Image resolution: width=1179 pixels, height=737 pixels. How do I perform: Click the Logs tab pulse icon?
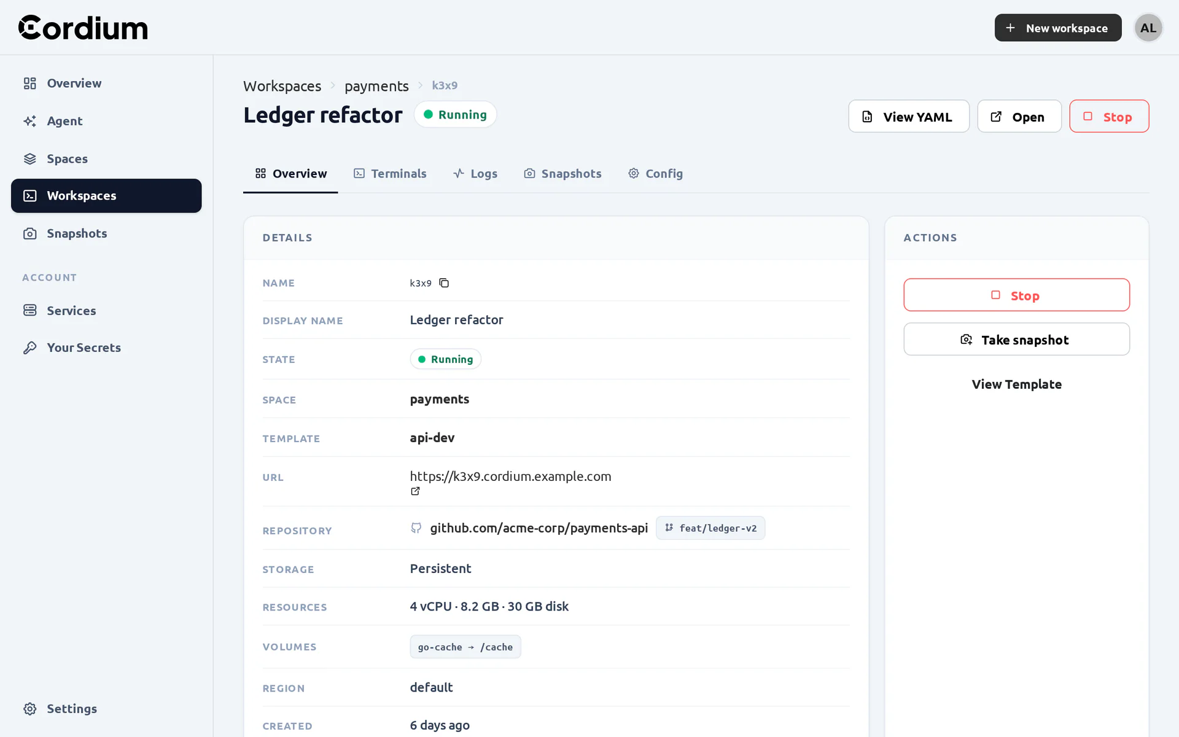458,174
